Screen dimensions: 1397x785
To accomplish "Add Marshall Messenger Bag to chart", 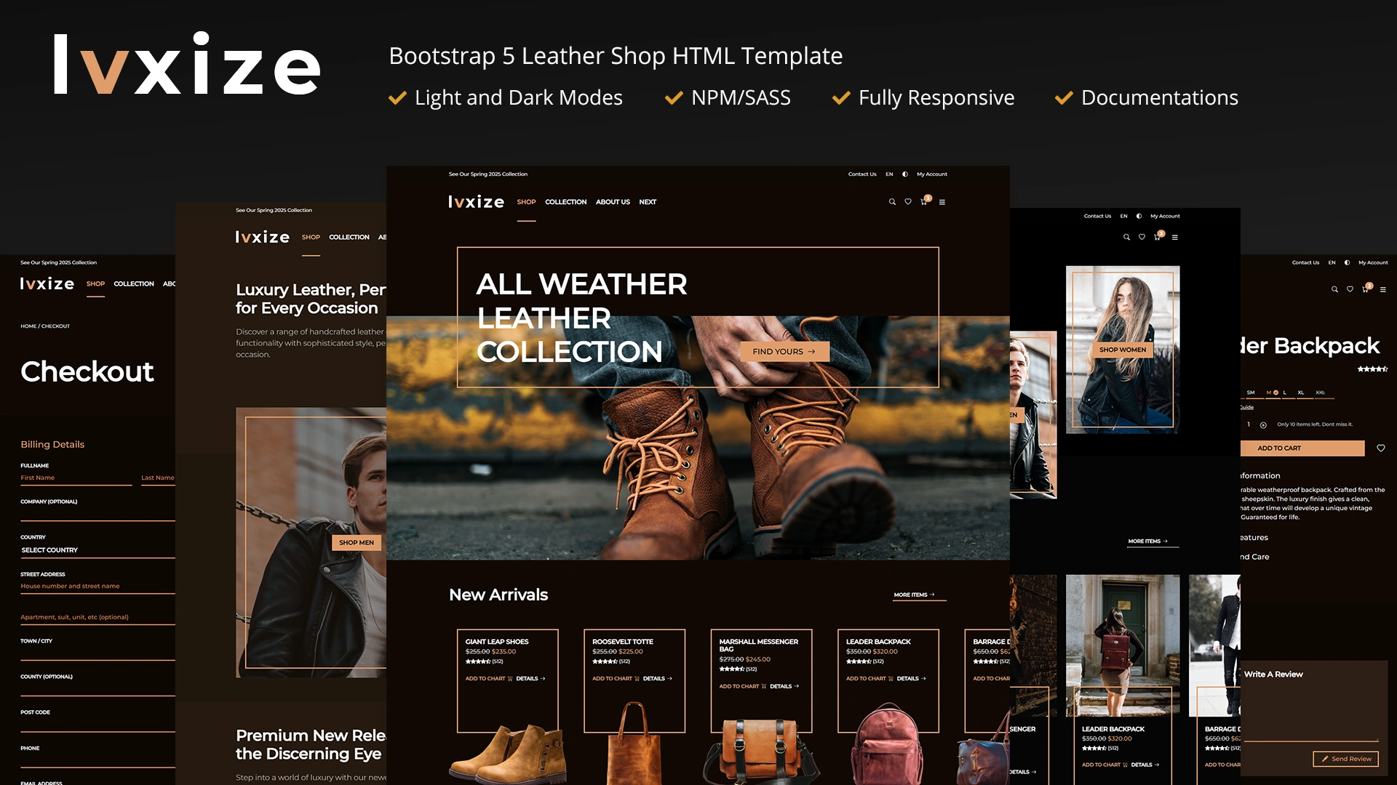I will [742, 686].
